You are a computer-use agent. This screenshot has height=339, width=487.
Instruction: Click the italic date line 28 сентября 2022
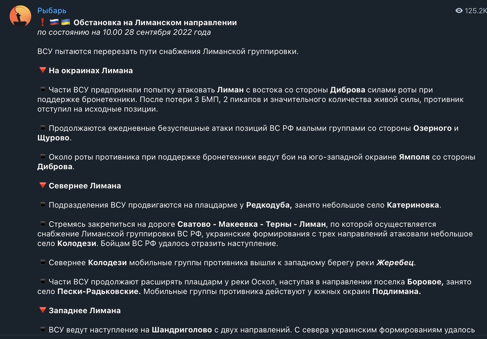124,32
